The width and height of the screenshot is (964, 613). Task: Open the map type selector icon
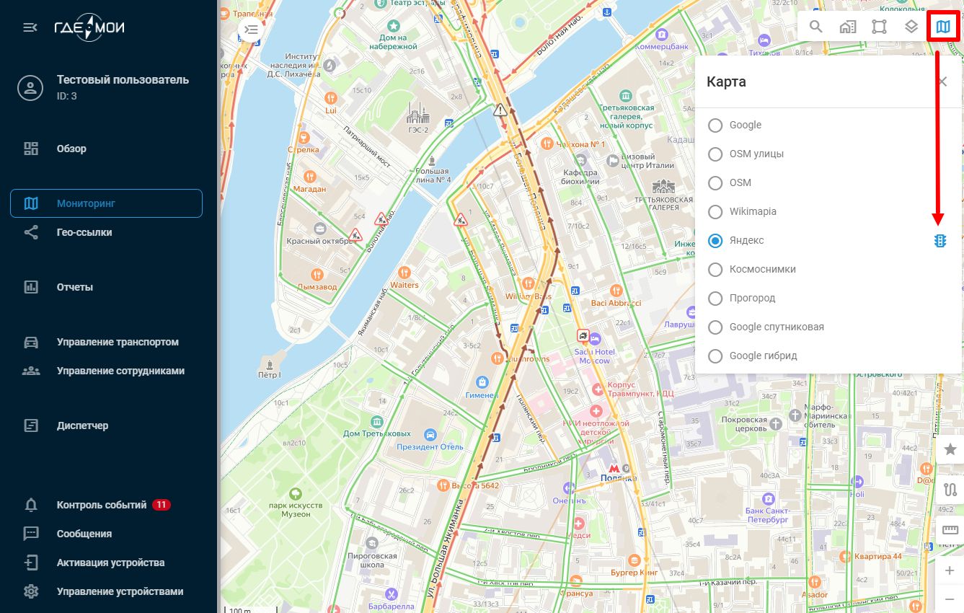943,27
